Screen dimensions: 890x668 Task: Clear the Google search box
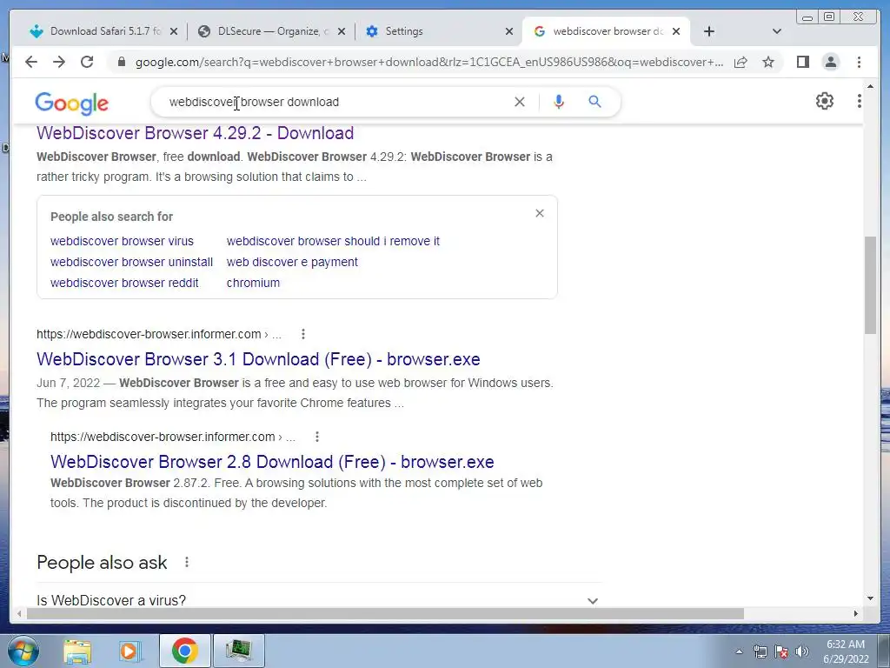tap(520, 102)
